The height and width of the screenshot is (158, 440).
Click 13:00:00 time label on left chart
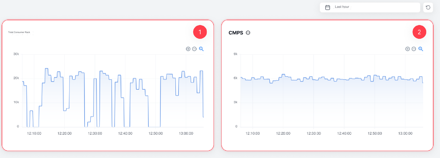tap(186, 133)
